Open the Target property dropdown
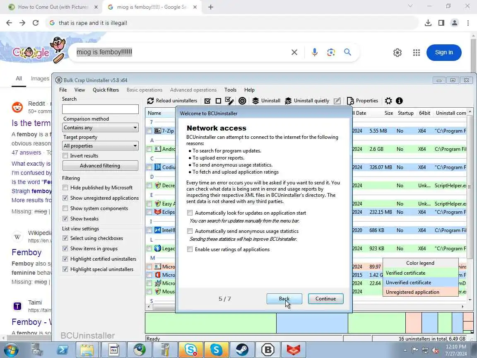 [100, 146]
